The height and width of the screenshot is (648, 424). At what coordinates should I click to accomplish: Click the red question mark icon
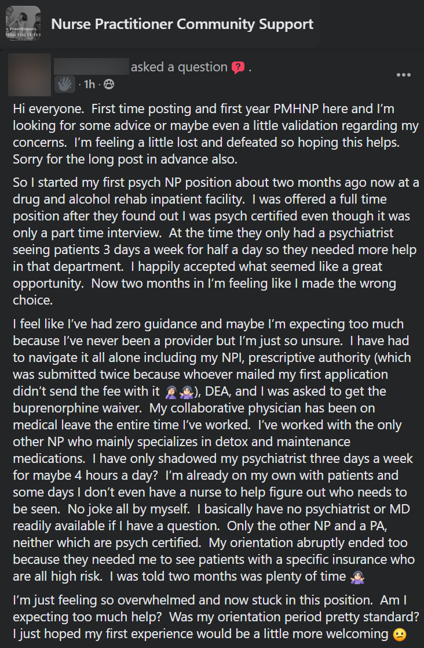pyautogui.click(x=238, y=67)
